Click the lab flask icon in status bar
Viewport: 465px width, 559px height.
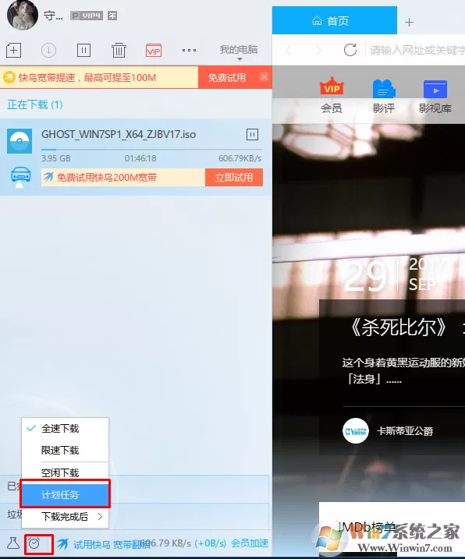[x=13, y=543]
